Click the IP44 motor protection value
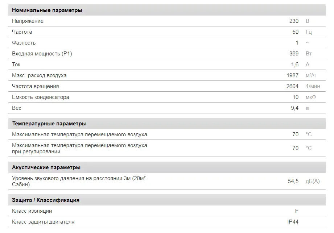 tap(293, 222)
